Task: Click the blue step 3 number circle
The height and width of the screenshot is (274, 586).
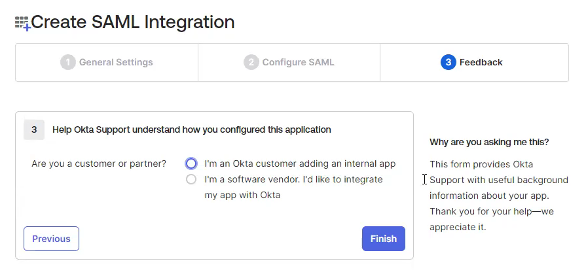Action: pyautogui.click(x=448, y=62)
